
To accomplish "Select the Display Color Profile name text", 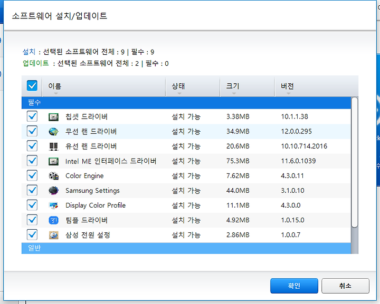I will (x=96, y=205).
